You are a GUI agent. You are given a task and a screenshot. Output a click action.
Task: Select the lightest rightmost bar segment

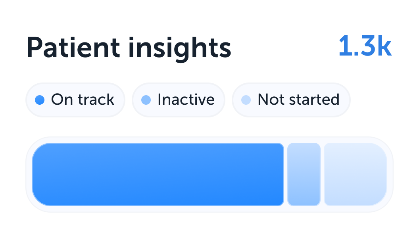[355, 175]
